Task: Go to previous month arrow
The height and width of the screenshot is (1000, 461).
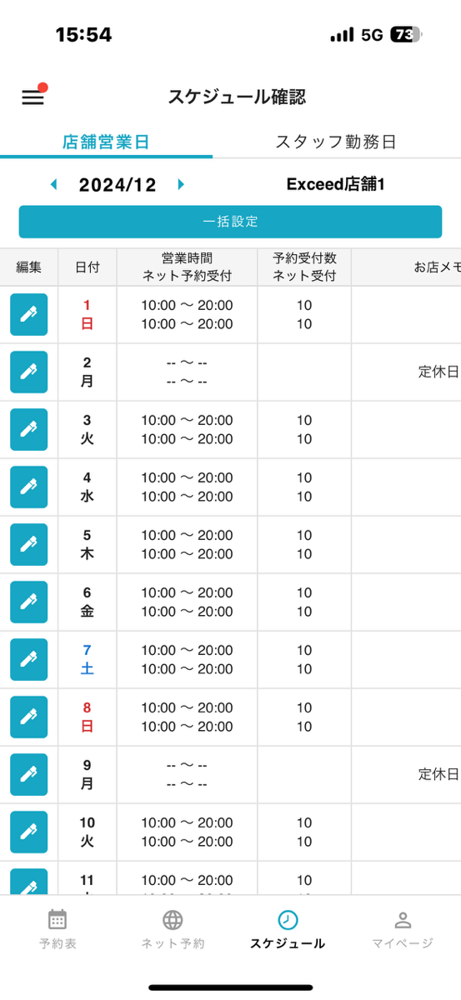Action: 54,184
